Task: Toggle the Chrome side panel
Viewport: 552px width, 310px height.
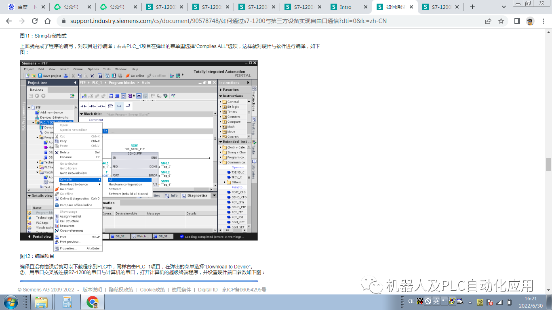Action: click(517, 21)
